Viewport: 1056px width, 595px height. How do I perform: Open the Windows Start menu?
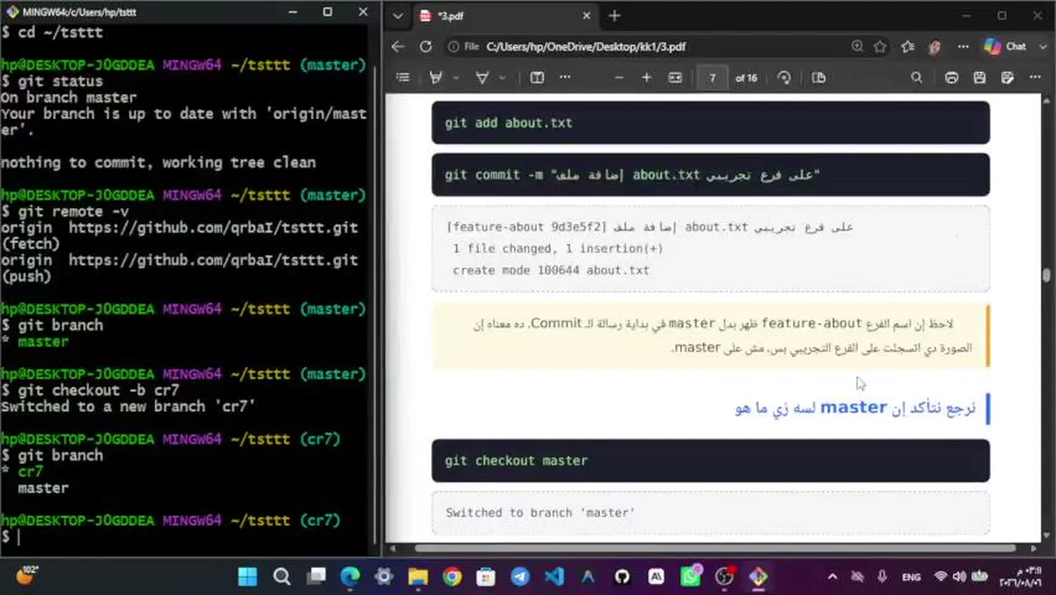(247, 577)
